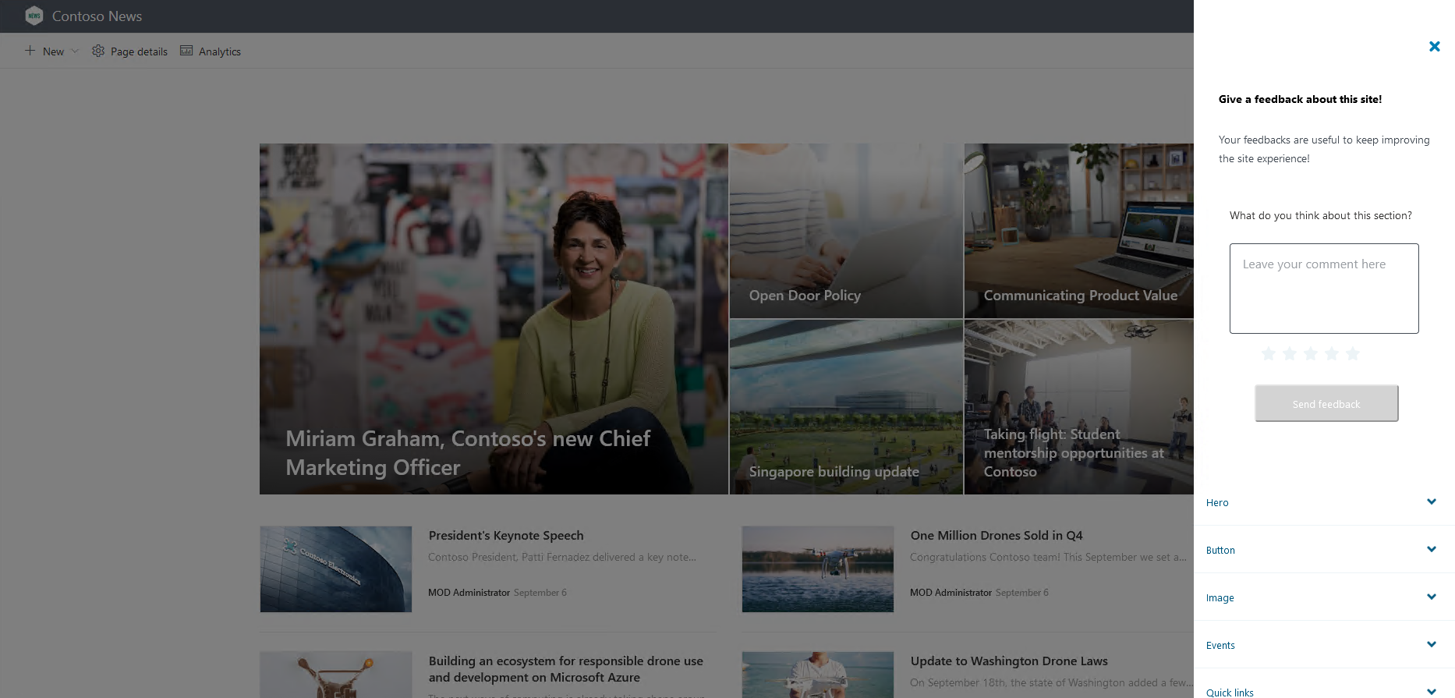Click 'Give a feedback about this site!' heading

[1300, 99]
